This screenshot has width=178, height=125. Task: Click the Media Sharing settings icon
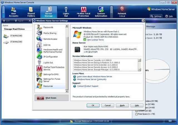[39, 33]
